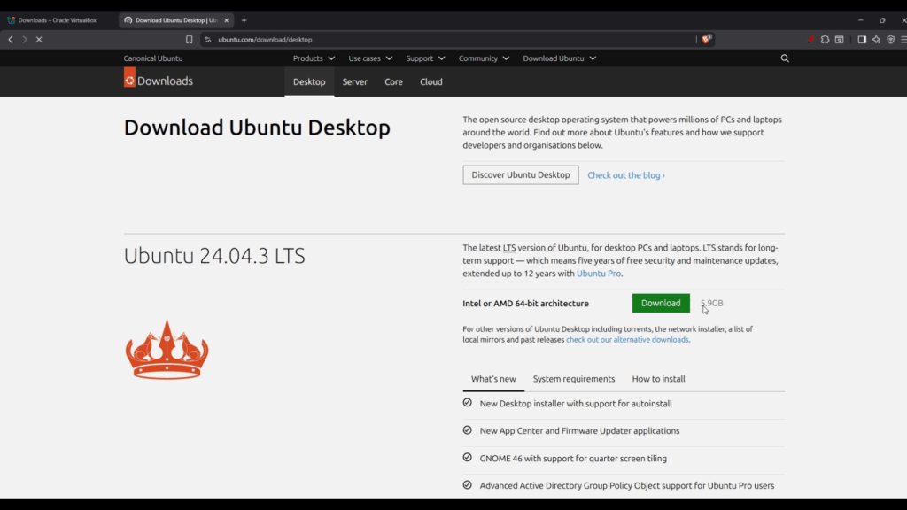The image size is (907, 510).
Task: Switch to the Server downloads tab
Action: (354, 81)
